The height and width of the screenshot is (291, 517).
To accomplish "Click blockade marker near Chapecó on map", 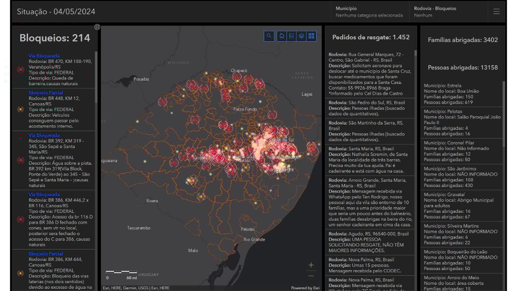I will click(x=237, y=77).
